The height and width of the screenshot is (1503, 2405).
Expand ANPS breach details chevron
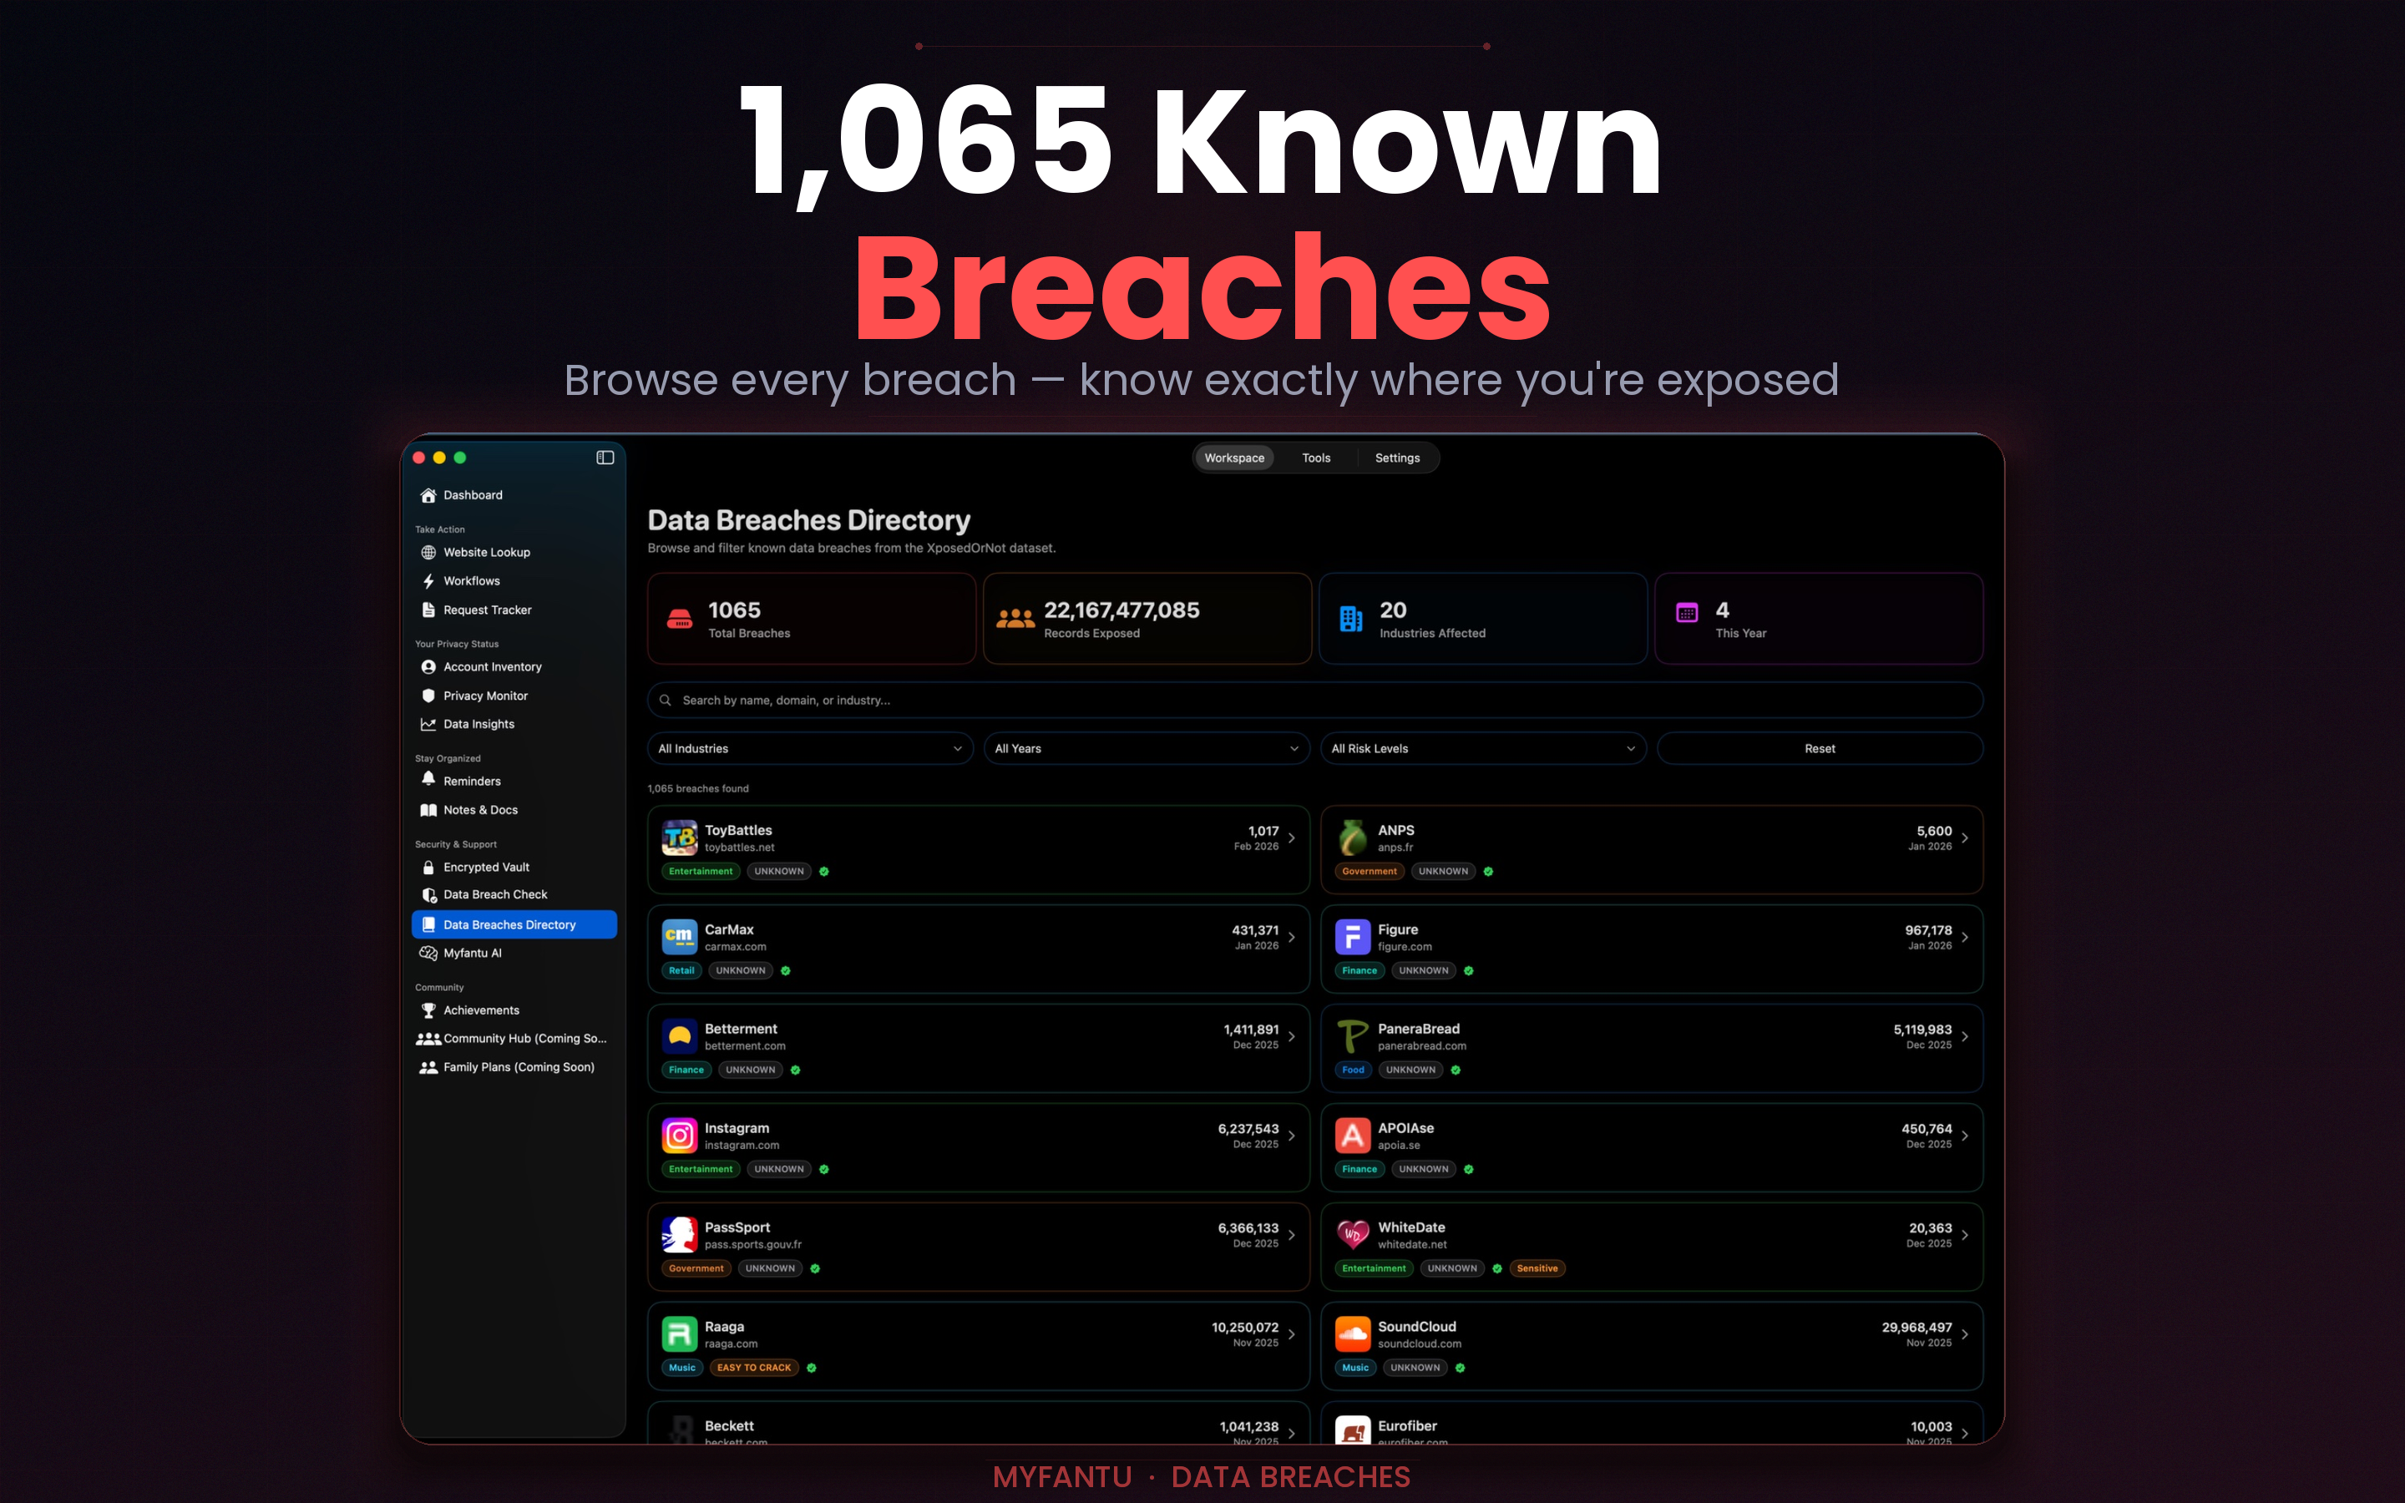coord(1965,838)
